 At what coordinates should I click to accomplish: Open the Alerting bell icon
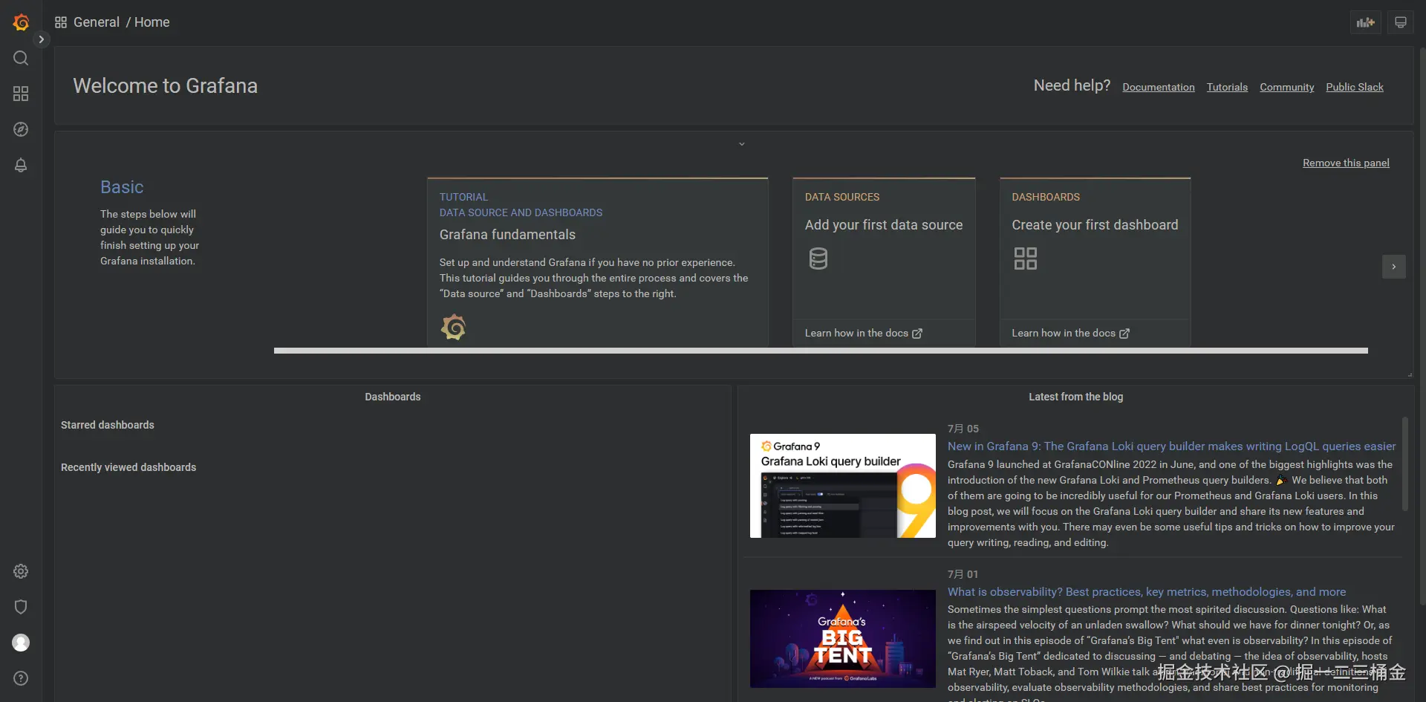tap(21, 165)
